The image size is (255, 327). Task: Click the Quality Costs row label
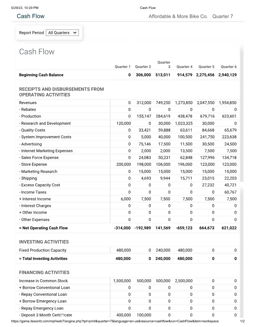32,130
